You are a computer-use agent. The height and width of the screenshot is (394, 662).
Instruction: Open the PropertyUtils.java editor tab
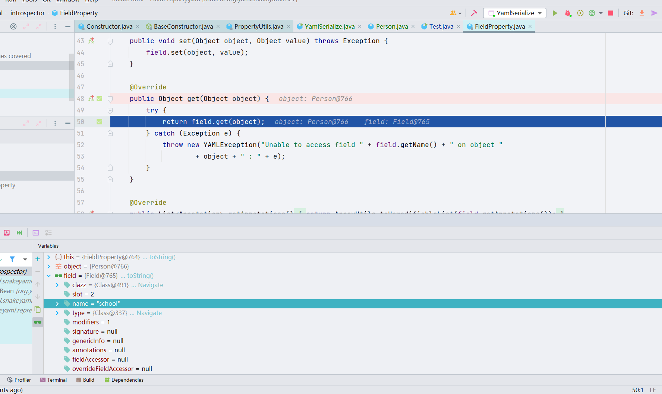[258, 26]
